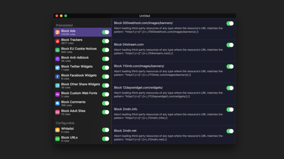Screen dimensions: 284x159
Task: Toggle the Block 04stream.com rule
Action: [x=230, y=45]
